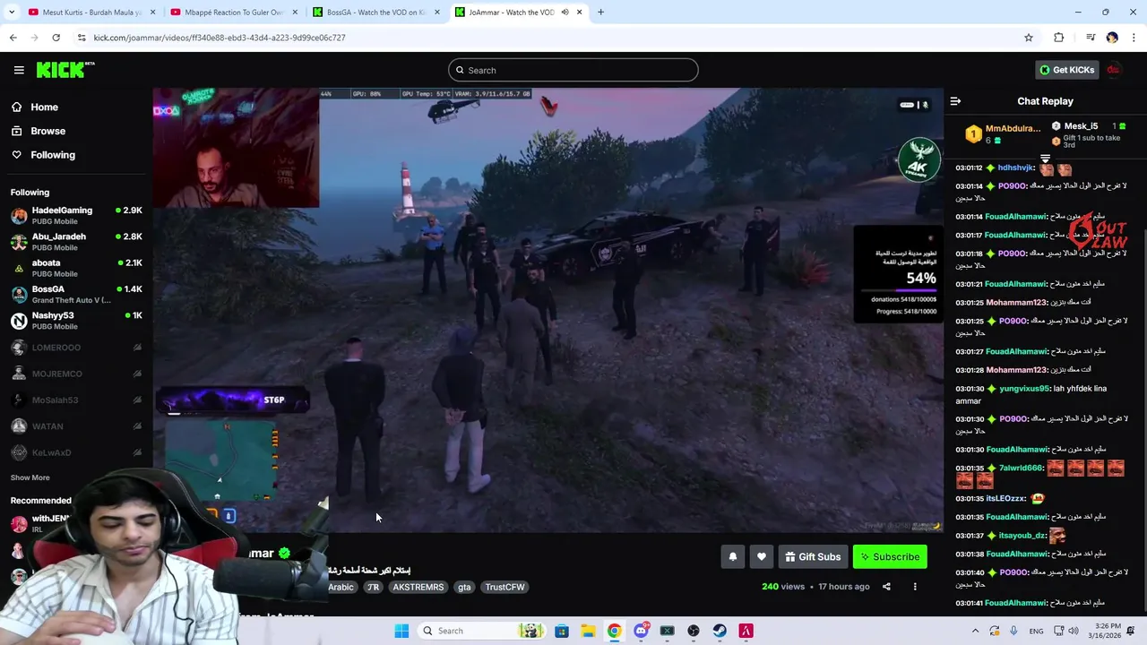
Task: Open the hamburger menu next to Kick logo
Action: point(19,70)
